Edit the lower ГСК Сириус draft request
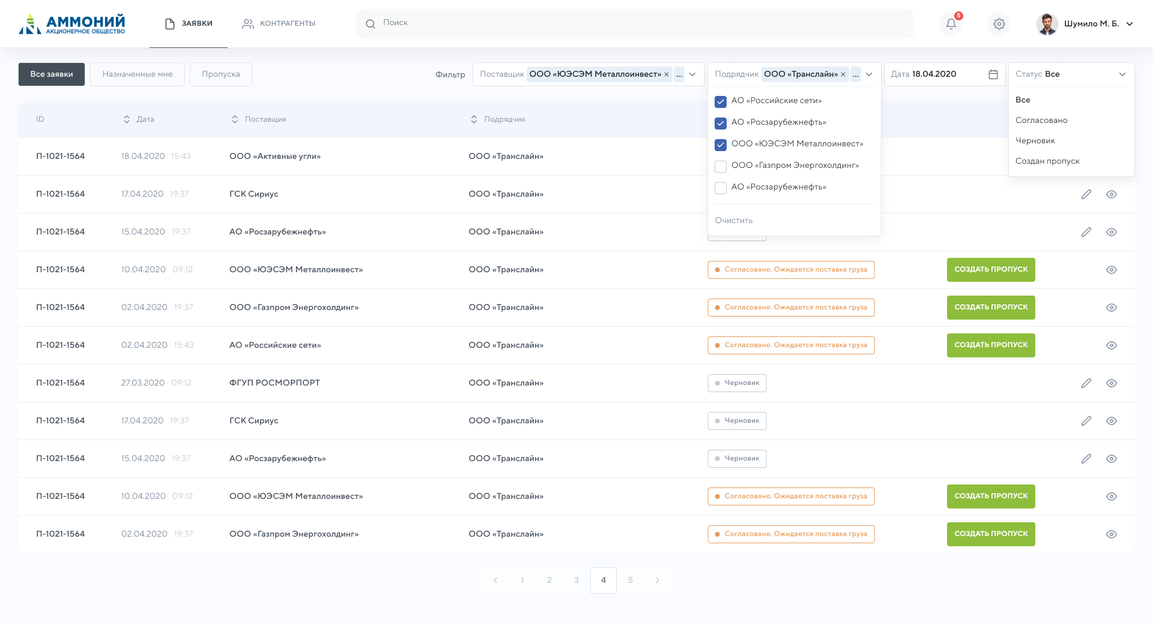The height and width of the screenshot is (623, 1153). [1086, 421]
